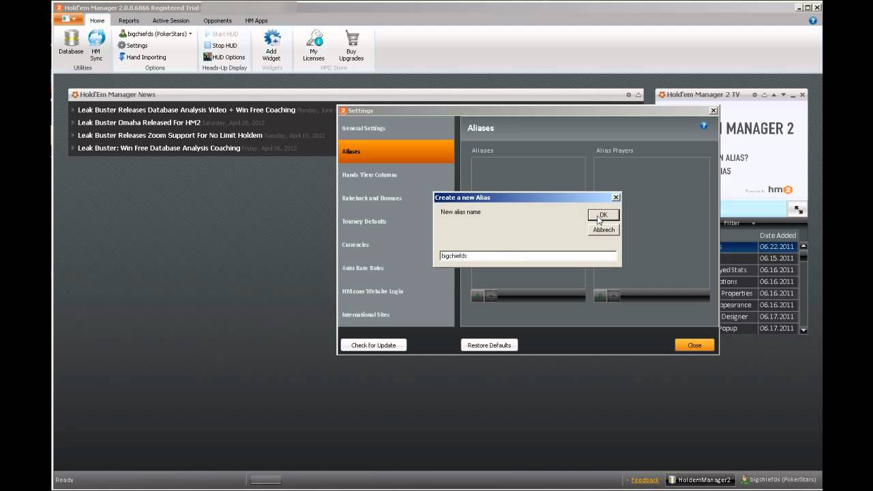Open HUD Options in the ribbon
Viewport: 873px width, 491px height.
(224, 57)
